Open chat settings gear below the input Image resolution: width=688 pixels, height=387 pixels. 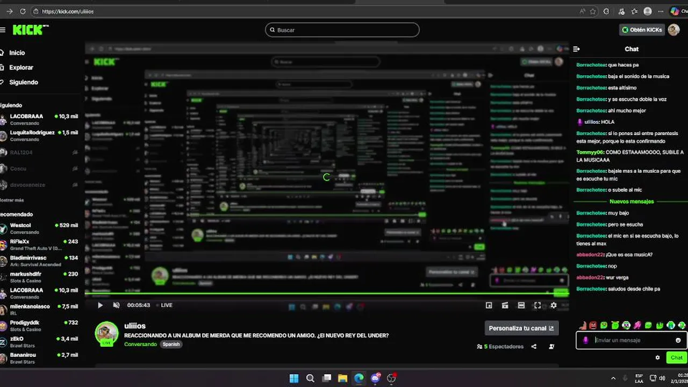click(657, 357)
